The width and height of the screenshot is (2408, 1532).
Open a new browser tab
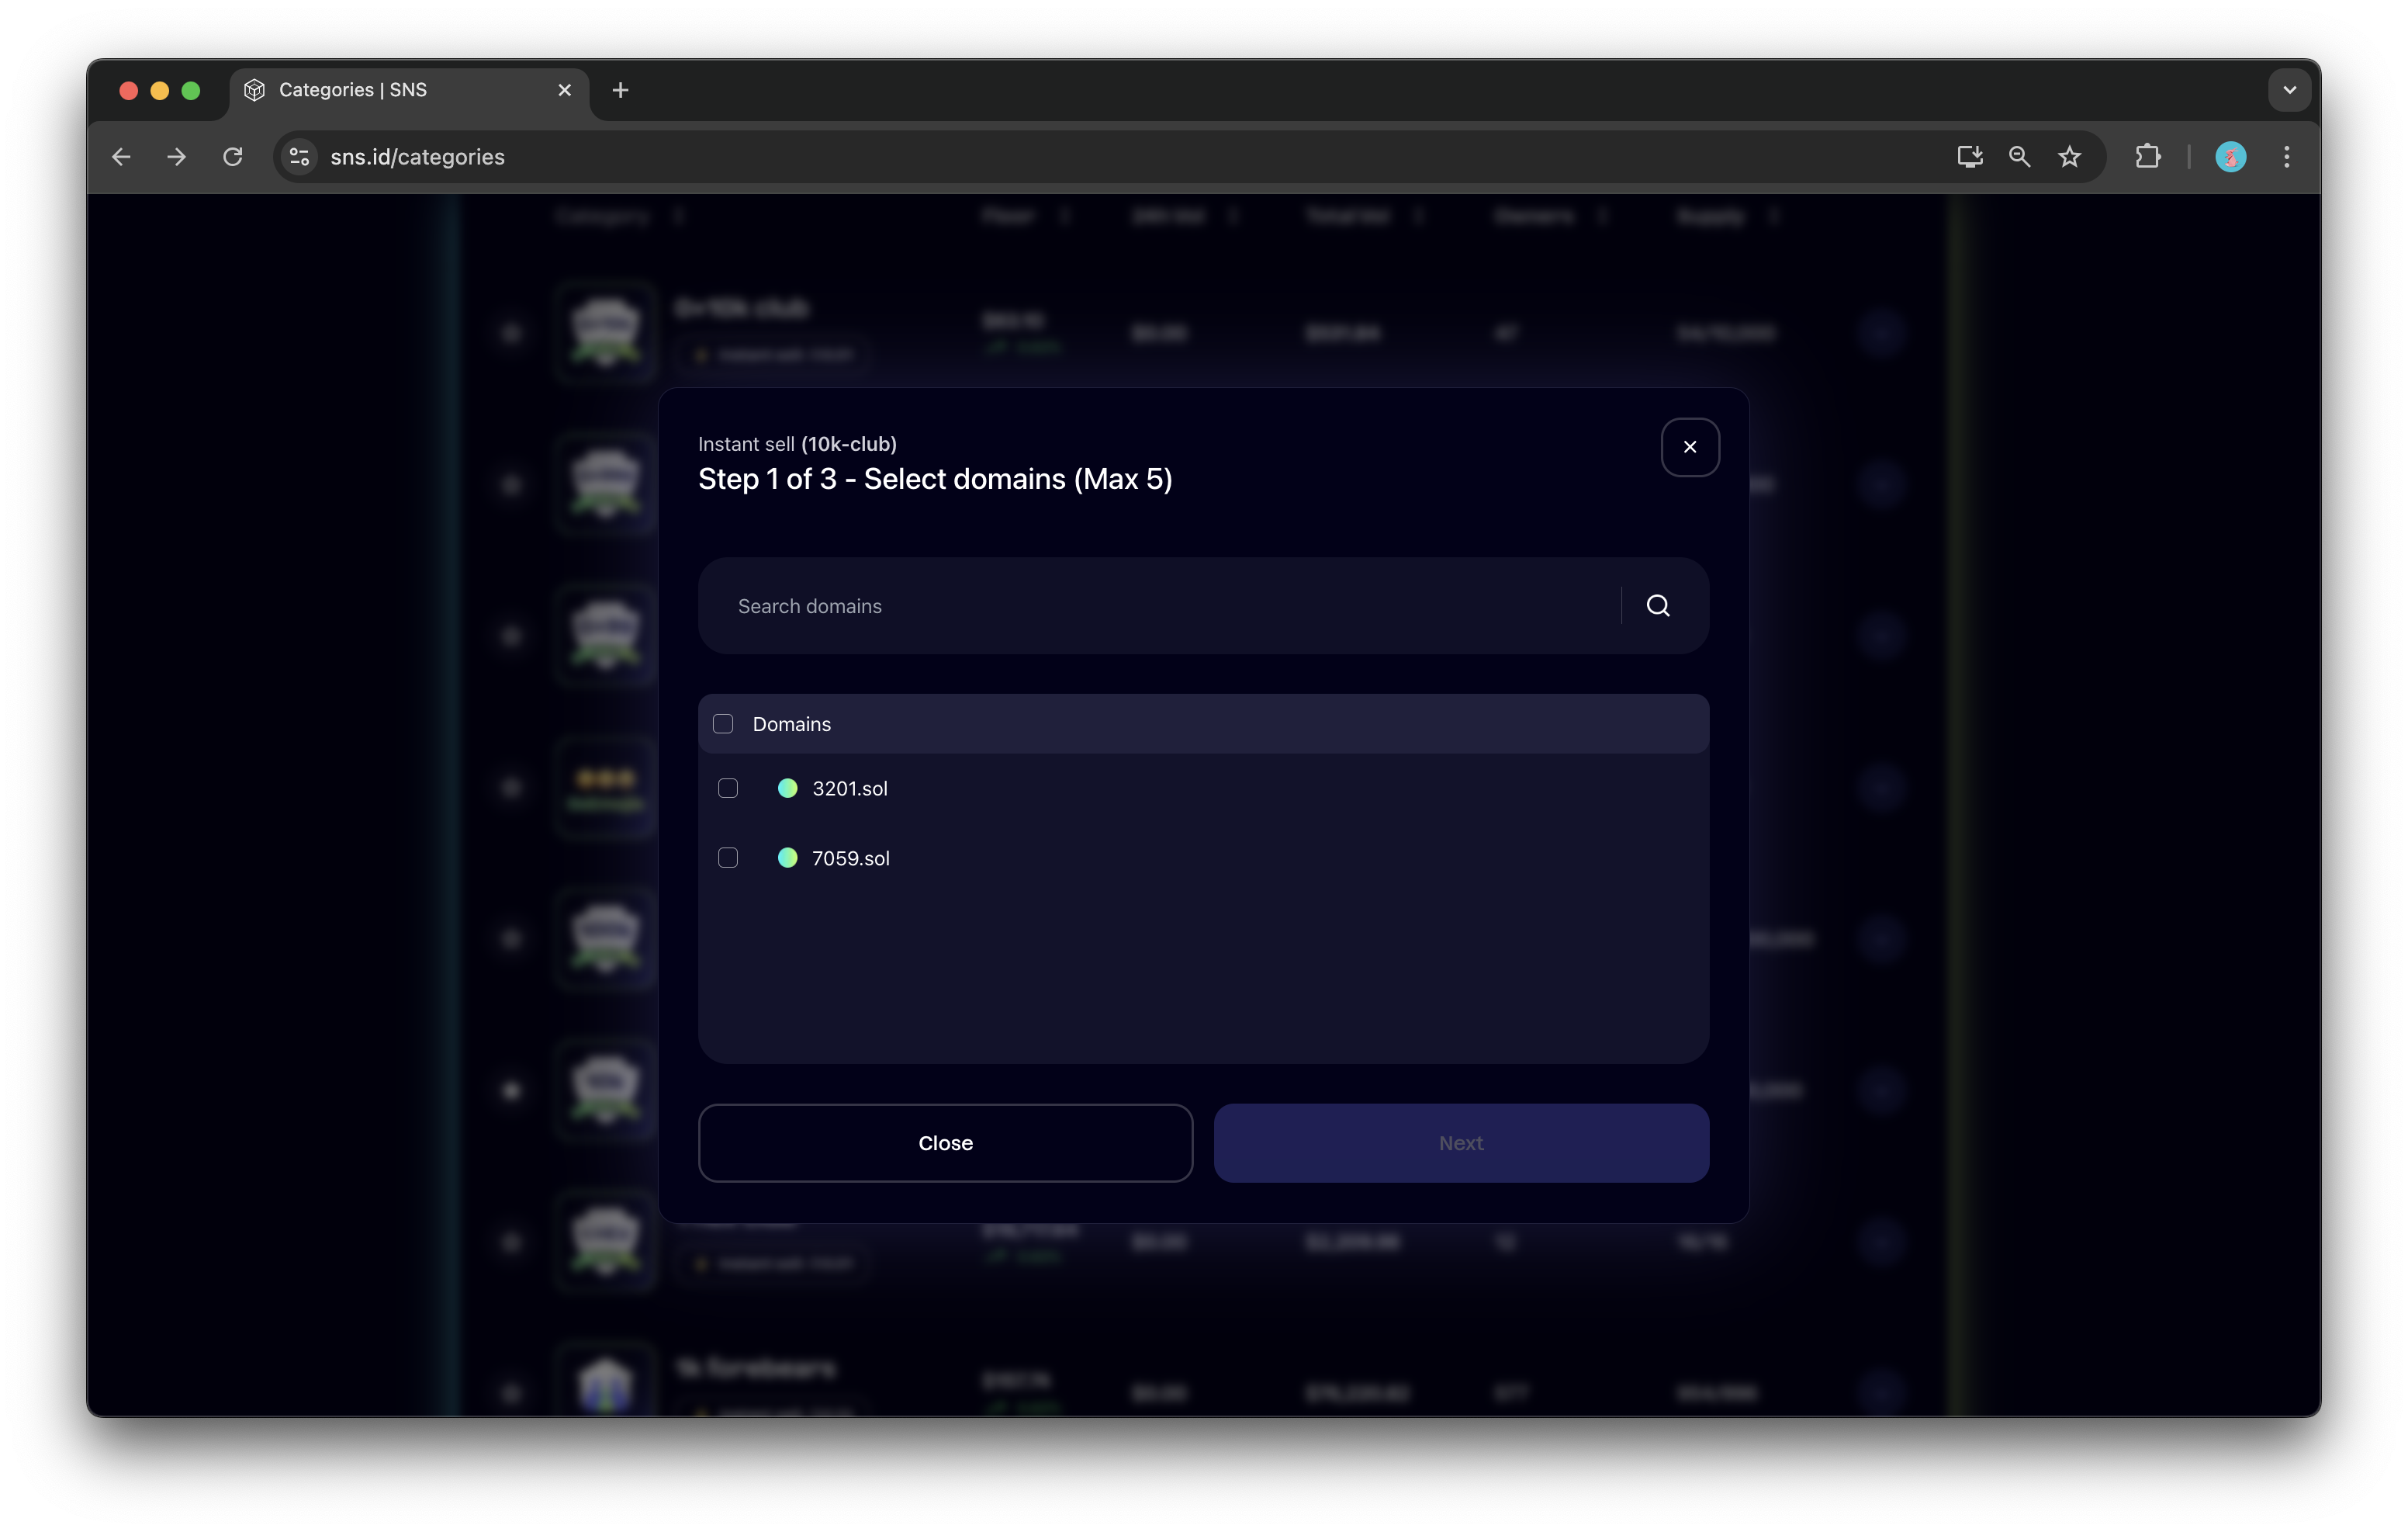620,90
